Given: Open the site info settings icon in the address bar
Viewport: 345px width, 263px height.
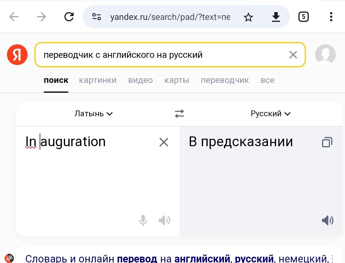Looking at the screenshot, I should tap(97, 17).
